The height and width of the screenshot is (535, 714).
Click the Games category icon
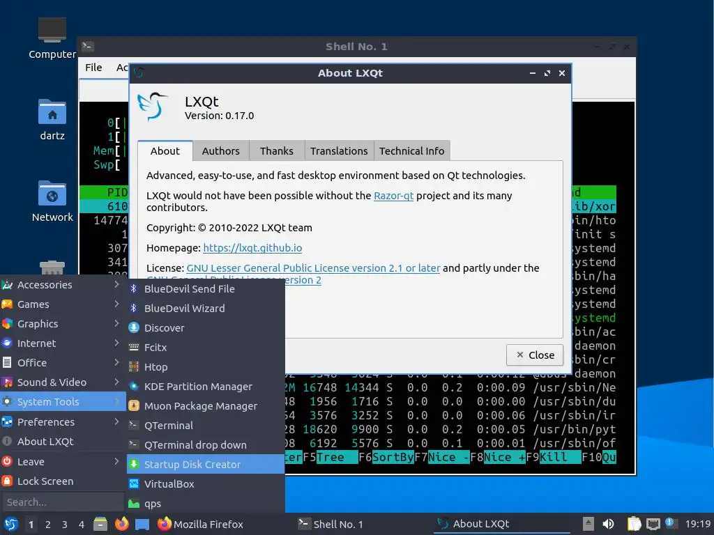7,305
